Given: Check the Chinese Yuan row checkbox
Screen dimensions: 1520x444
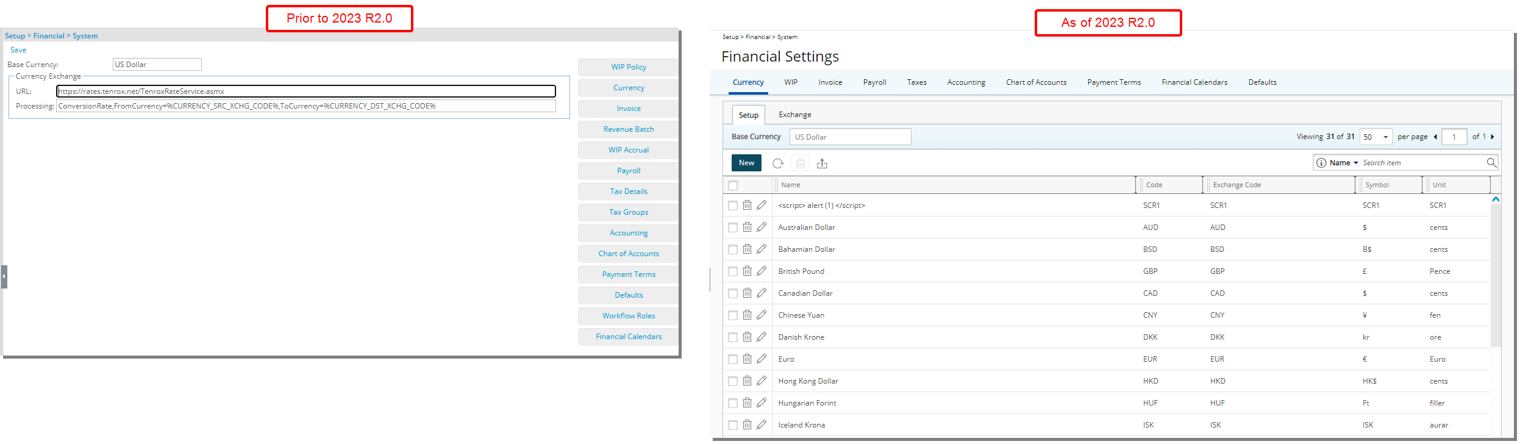Looking at the screenshot, I should (733, 315).
